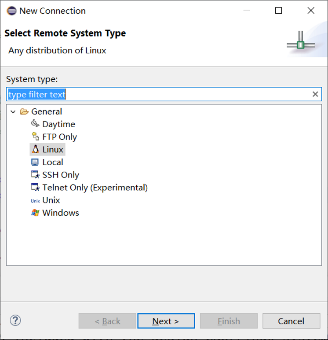Viewport: 328px width, 340px height.
Task: Click the Local computer icon
Action: [35, 162]
